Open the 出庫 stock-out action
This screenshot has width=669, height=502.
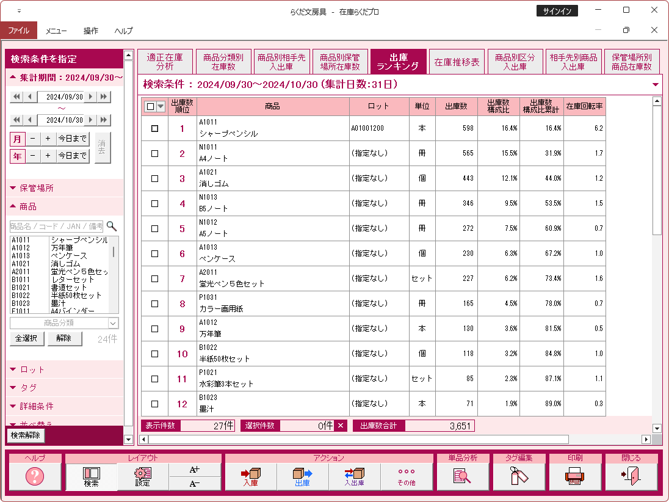pyautogui.click(x=302, y=476)
